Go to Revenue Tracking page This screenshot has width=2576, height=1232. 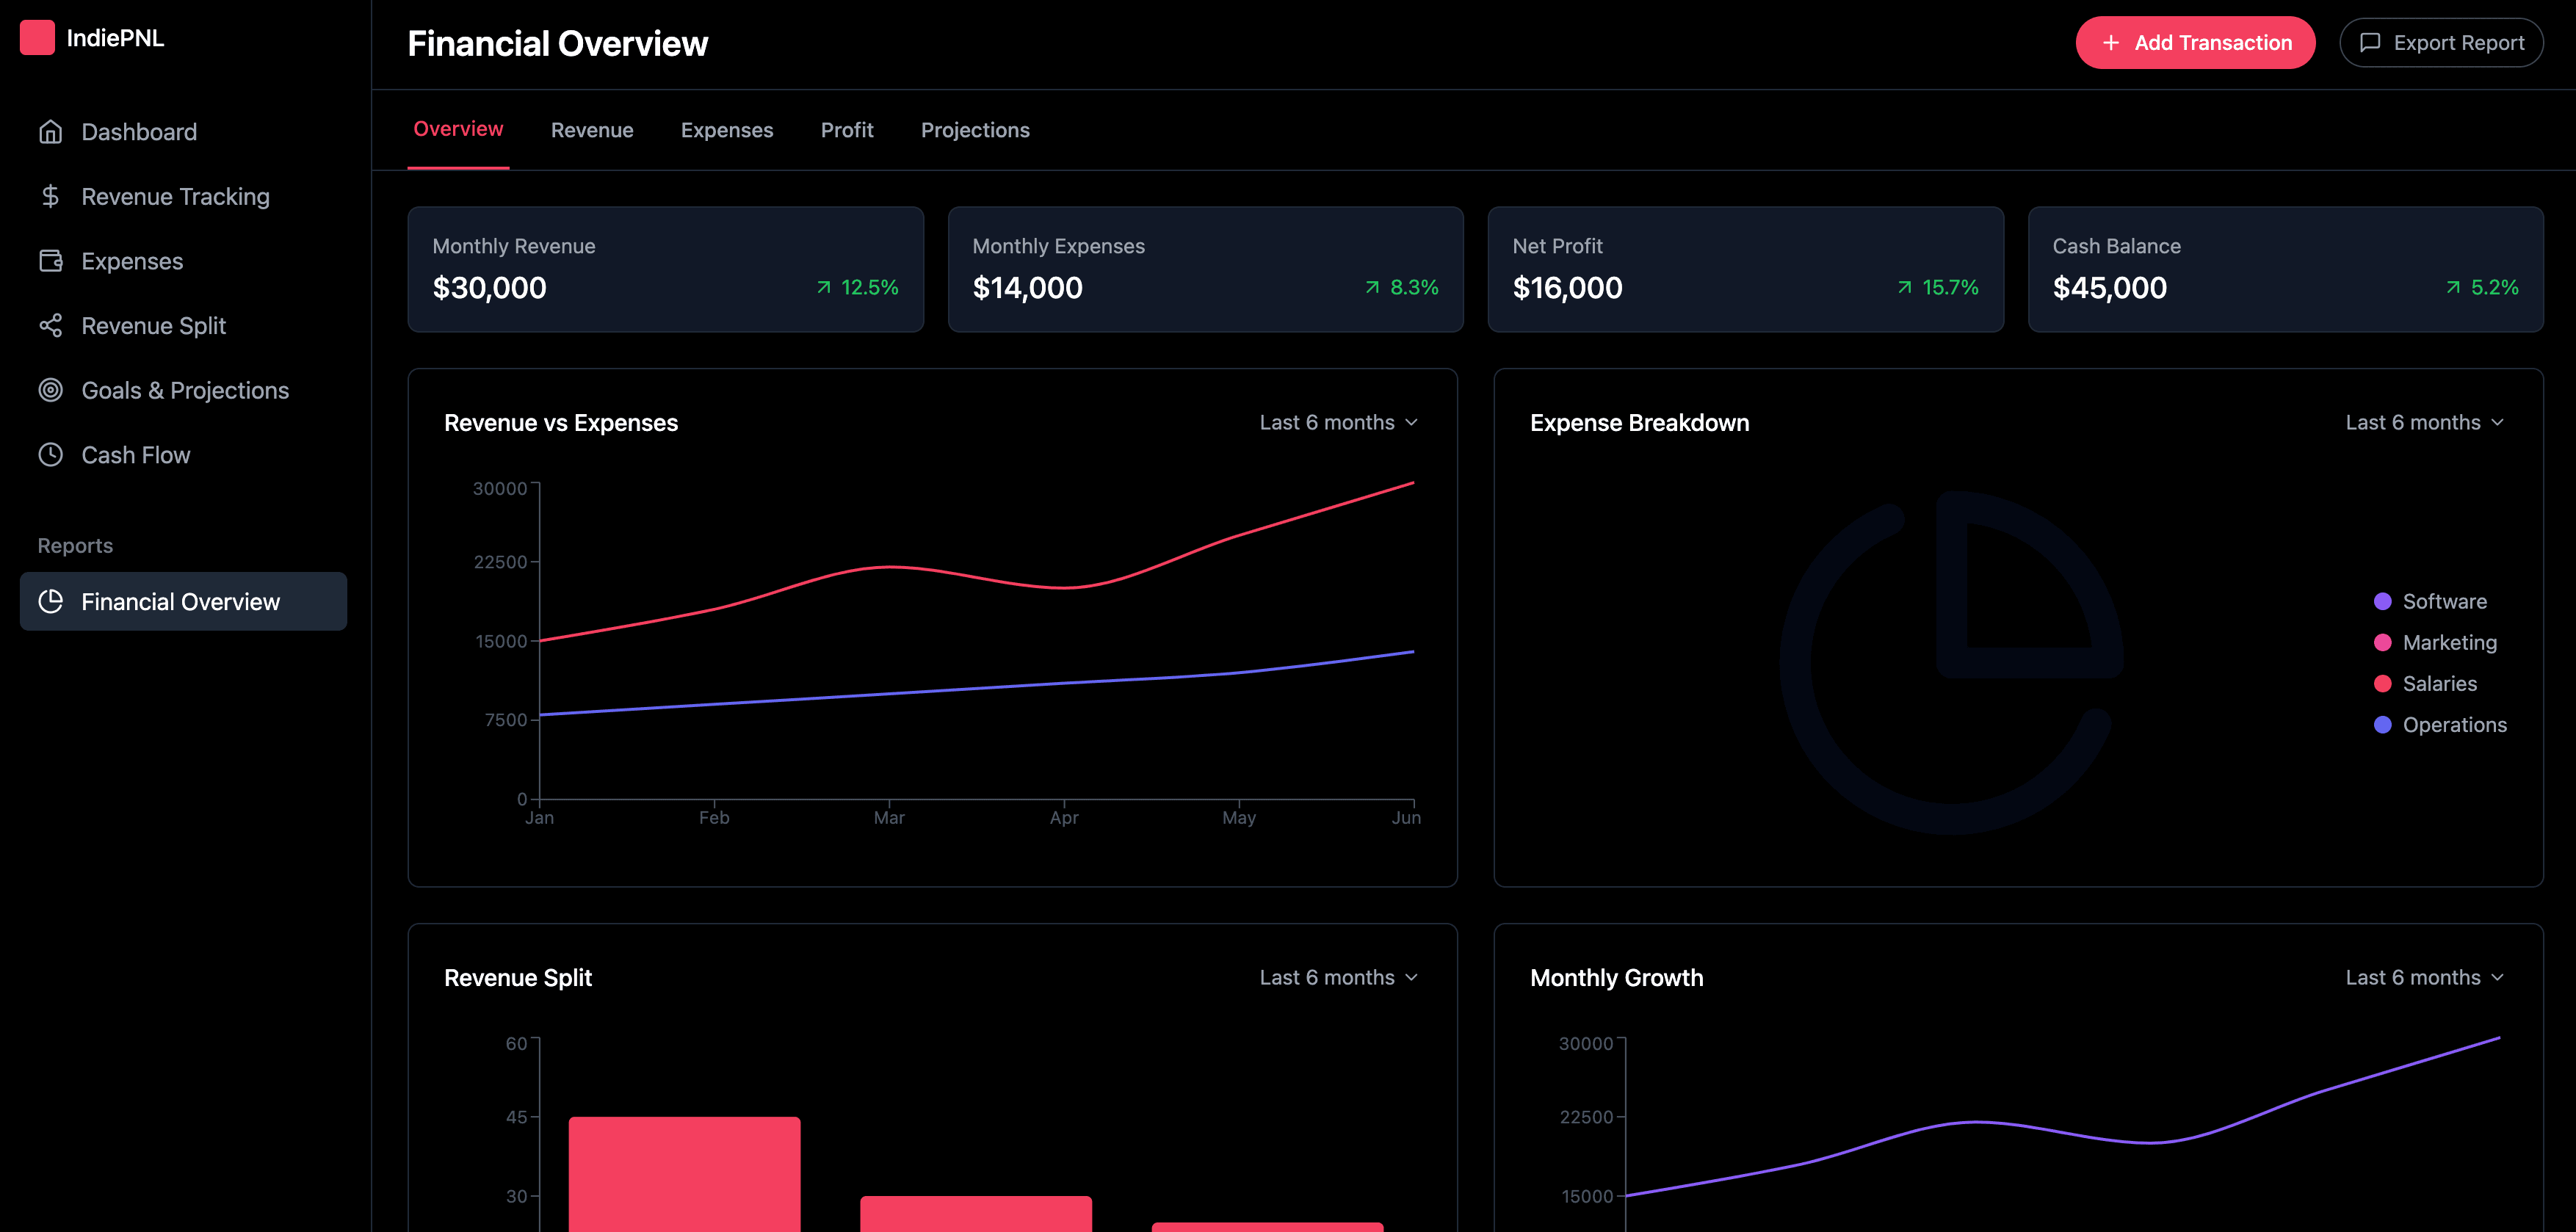click(x=183, y=196)
